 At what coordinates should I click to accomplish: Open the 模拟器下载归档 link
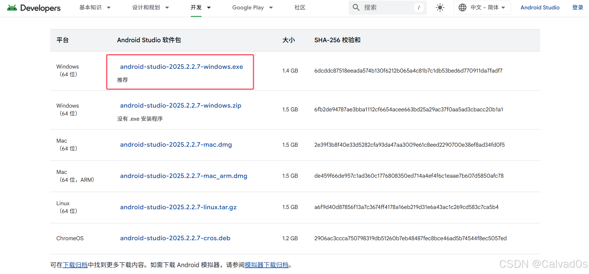(266, 265)
